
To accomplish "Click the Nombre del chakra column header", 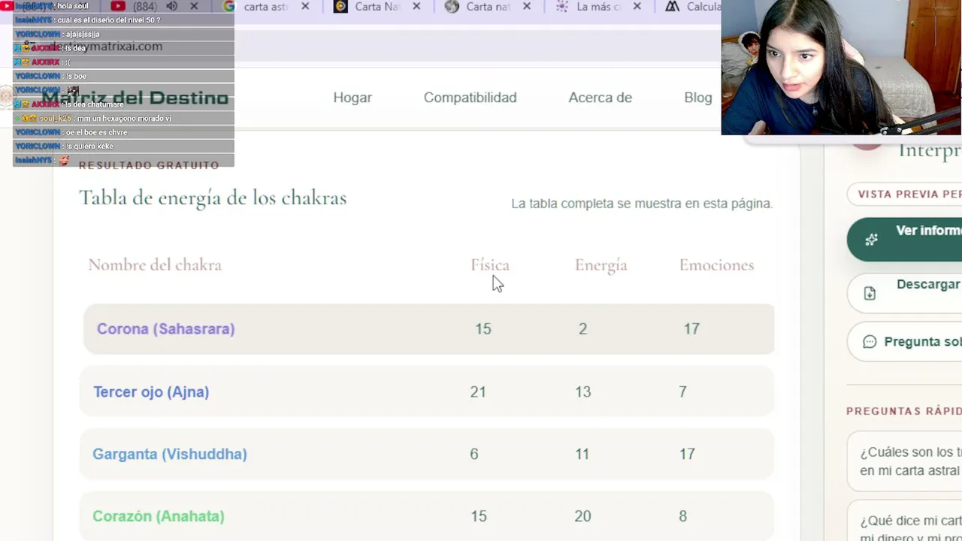I will [x=155, y=265].
